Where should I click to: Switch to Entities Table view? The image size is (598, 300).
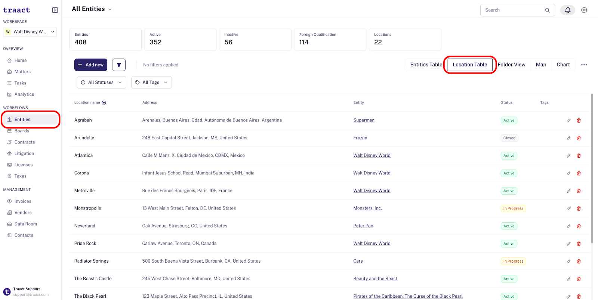pos(426,65)
